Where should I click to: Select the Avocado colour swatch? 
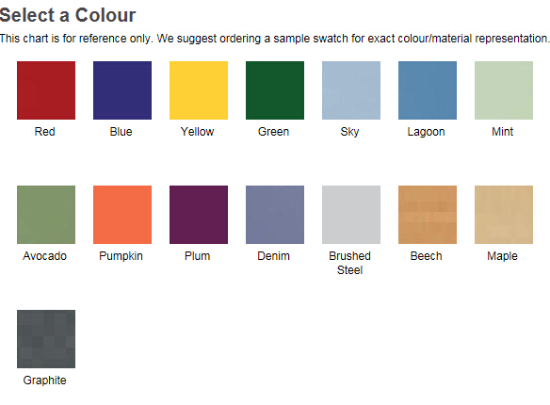click(x=46, y=215)
